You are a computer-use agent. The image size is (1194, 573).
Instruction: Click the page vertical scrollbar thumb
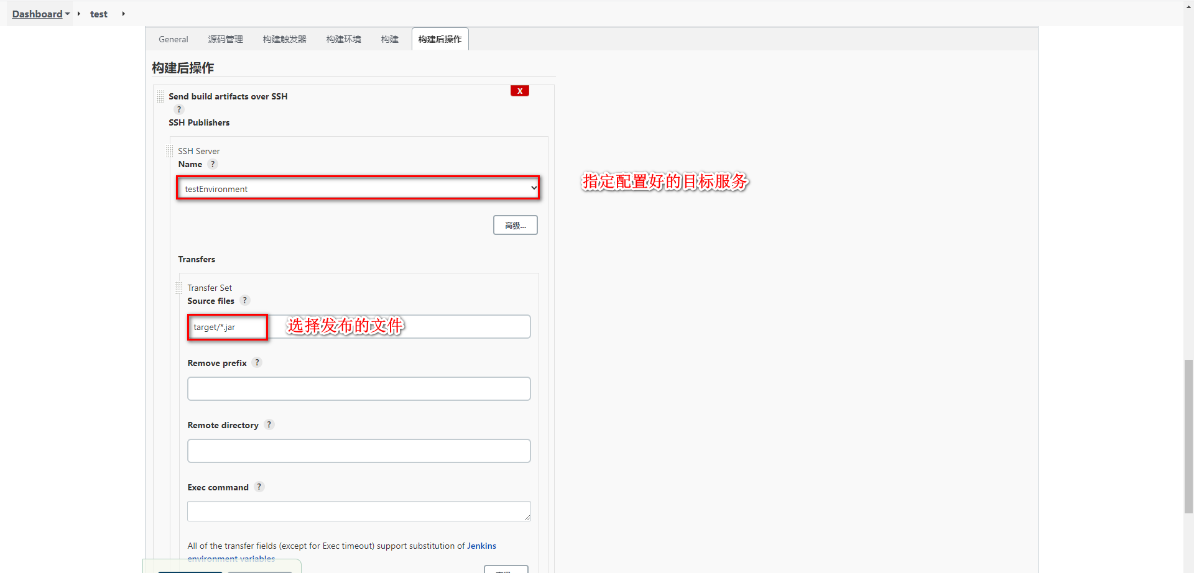(1188, 436)
